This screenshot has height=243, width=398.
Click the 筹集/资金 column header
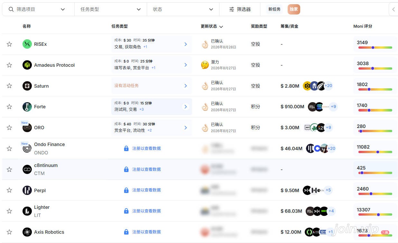[x=289, y=26]
